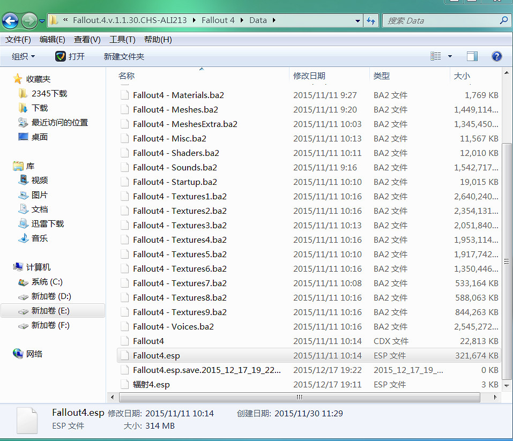Click the 打开 toolbar button

click(70, 56)
